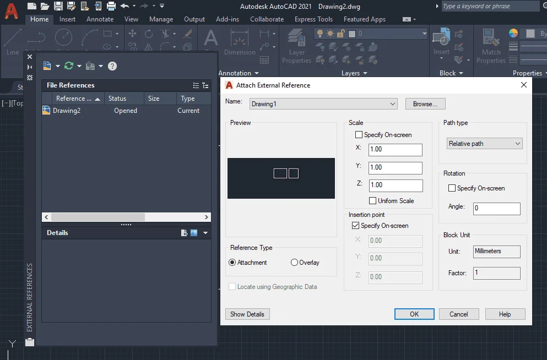Open the Name dropdown showing Drawing1
547x360 pixels.
[323, 104]
